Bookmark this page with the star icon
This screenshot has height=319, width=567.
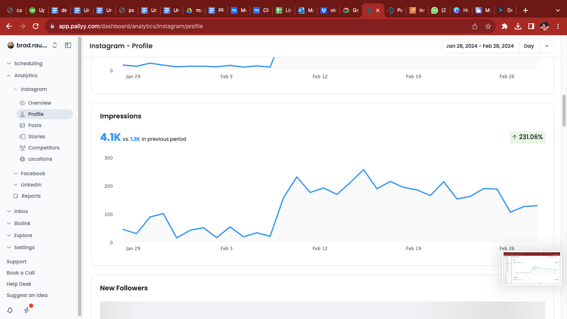coord(488,26)
